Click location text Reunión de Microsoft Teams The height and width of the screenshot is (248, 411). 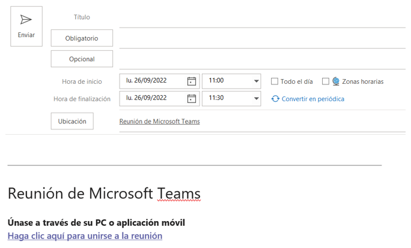point(159,121)
